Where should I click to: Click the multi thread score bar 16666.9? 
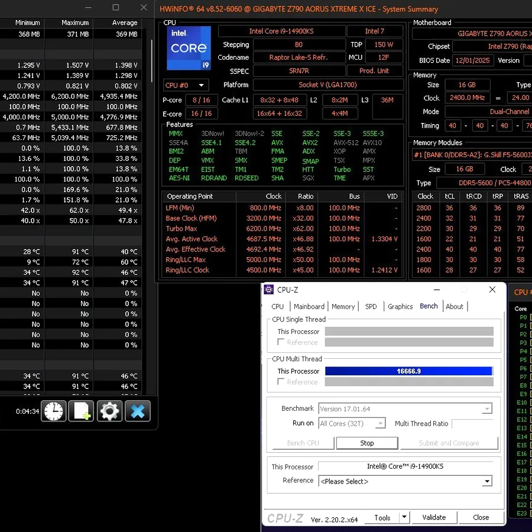pos(408,371)
